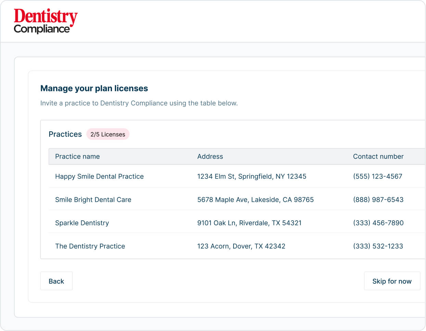Click phone number (555) 123-4567

[x=377, y=176]
